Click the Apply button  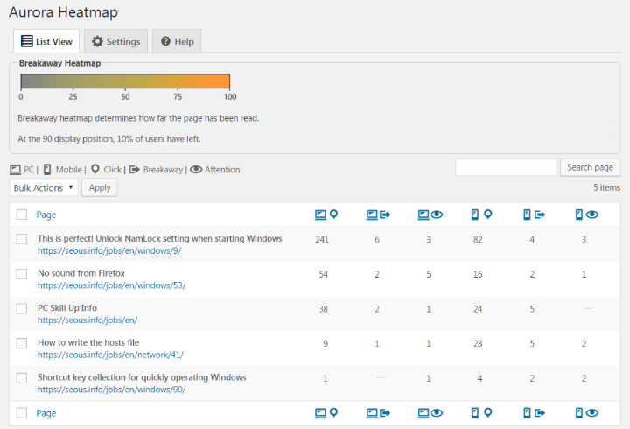99,187
